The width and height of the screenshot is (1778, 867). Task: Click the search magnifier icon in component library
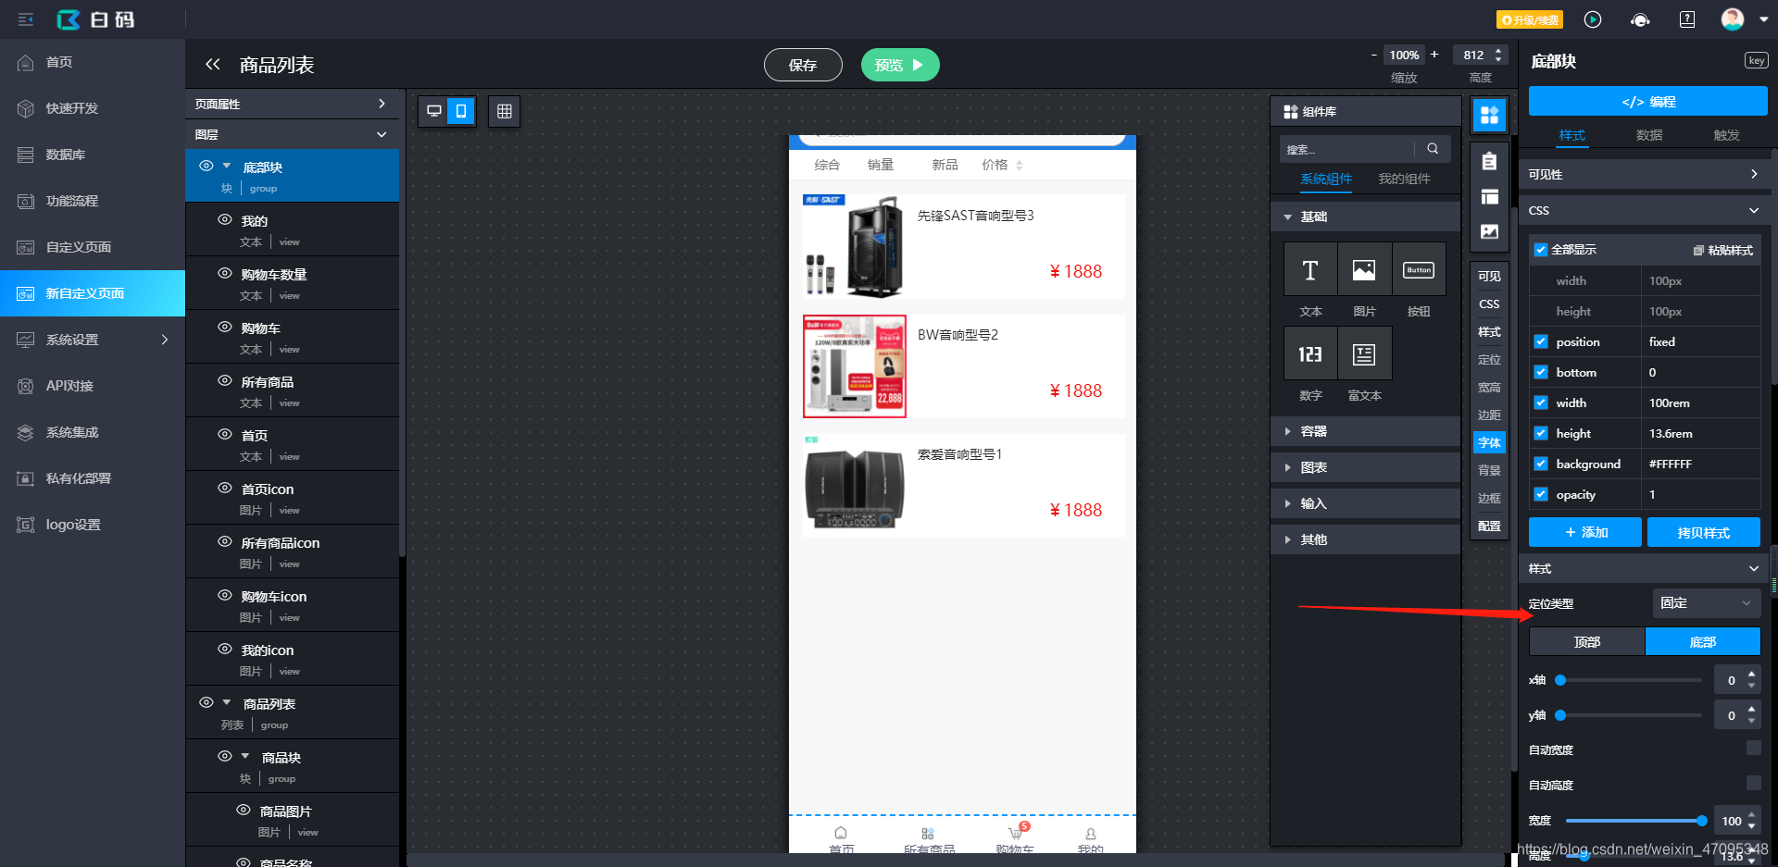point(1433,149)
